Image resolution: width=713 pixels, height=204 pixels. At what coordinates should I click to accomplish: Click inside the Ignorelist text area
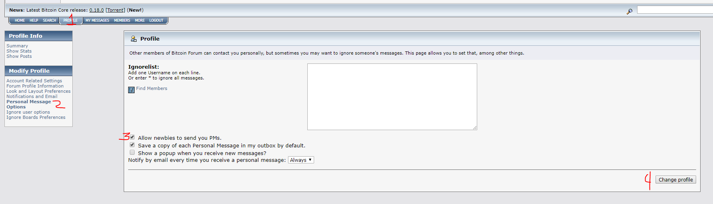(392, 97)
